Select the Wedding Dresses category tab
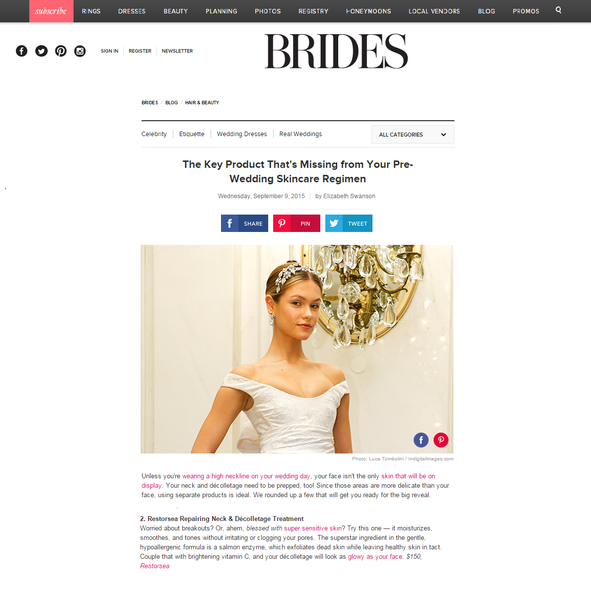 click(242, 134)
